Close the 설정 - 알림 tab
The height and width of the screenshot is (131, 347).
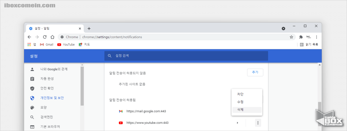pos(80,28)
